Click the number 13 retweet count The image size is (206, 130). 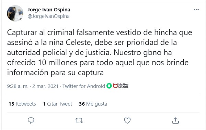pyautogui.click(x=11, y=104)
